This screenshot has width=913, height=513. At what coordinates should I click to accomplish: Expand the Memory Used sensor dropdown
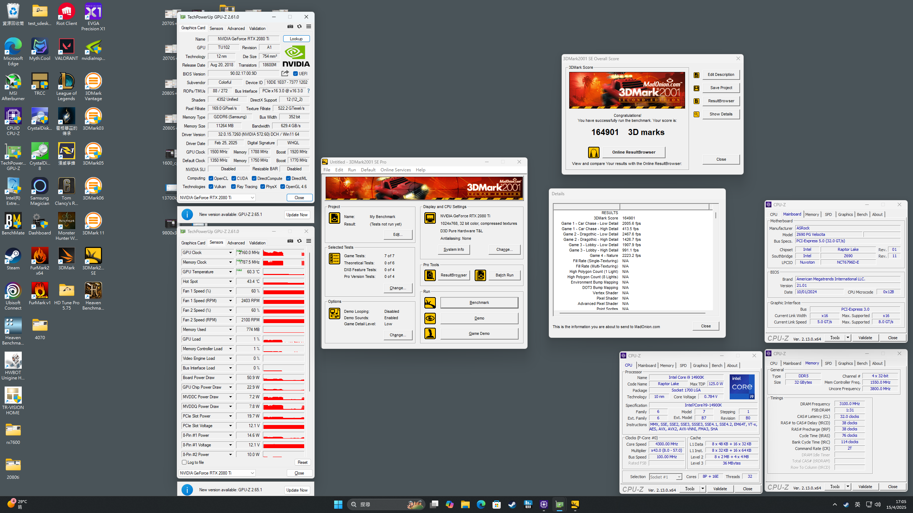(x=230, y=330)
